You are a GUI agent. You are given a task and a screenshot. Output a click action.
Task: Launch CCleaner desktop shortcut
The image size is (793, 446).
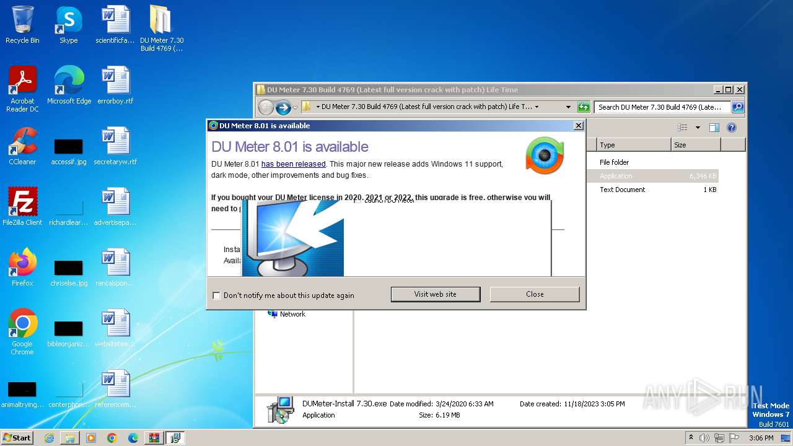(x=22, y=146)
